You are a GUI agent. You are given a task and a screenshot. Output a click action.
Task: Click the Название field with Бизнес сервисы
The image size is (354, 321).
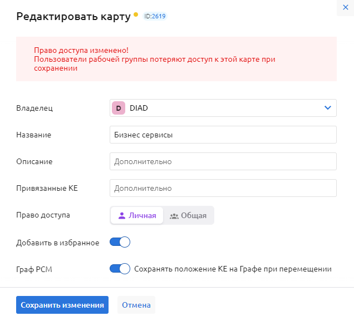(x=223, y=135)
